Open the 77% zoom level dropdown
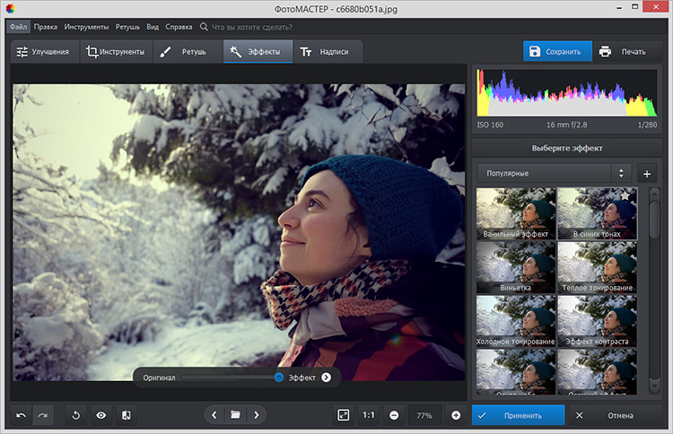 (x=424, y=415)
